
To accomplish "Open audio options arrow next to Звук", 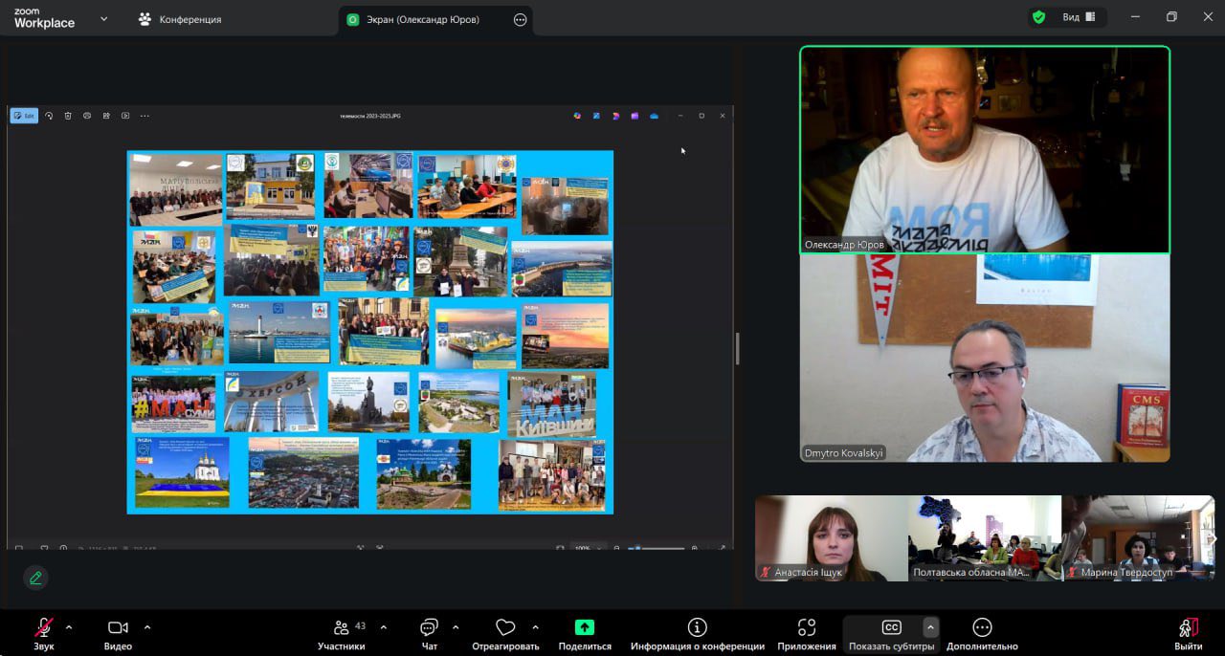I will [x=69, y=627].
